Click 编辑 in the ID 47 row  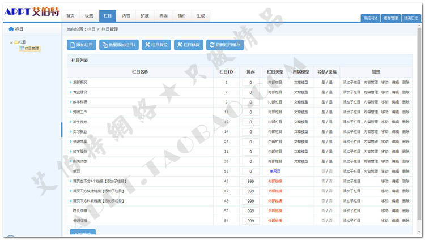click(395, 191)
